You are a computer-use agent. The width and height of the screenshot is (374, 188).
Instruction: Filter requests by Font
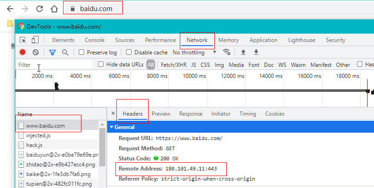pyautogui.click(x=254, y=65)
